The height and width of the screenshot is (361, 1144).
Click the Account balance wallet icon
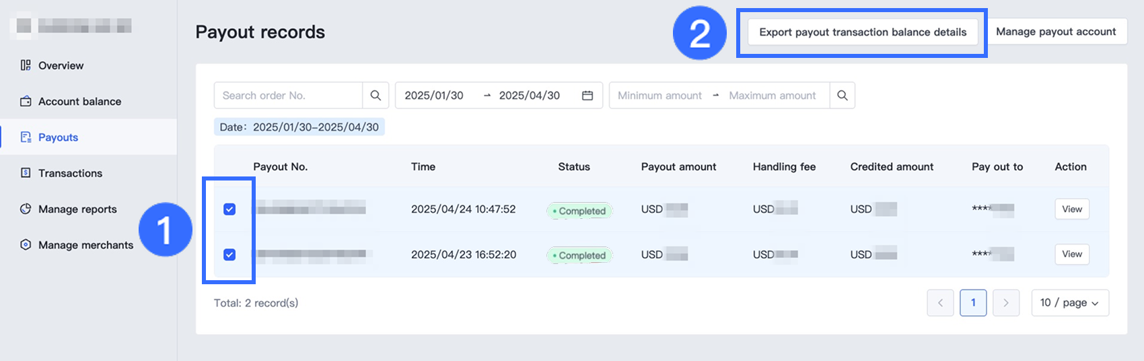(26, 101)
